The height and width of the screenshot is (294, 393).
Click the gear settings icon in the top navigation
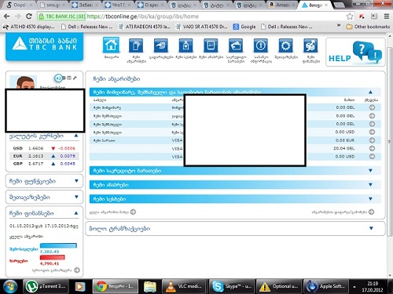pos(285,45)
